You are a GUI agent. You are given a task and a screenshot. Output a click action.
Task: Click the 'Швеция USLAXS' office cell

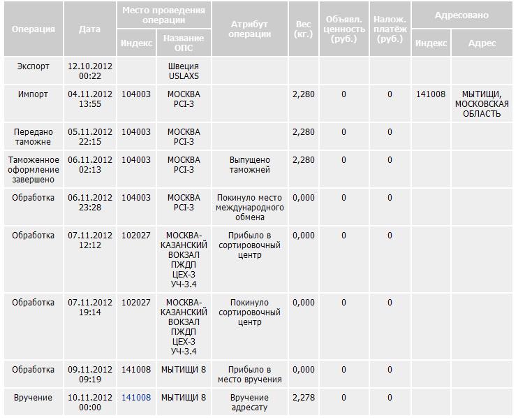point(183,71)
